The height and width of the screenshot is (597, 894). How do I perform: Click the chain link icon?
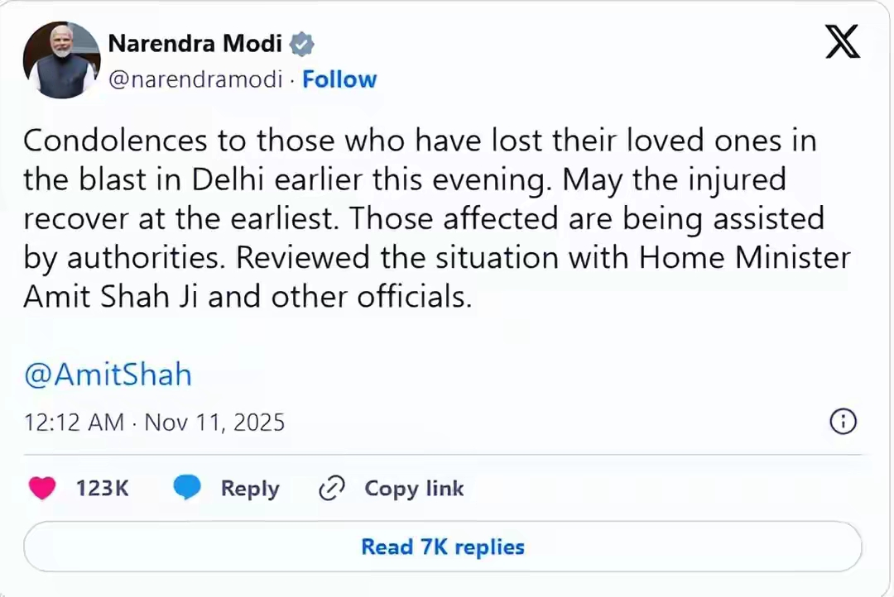point(331,489)
